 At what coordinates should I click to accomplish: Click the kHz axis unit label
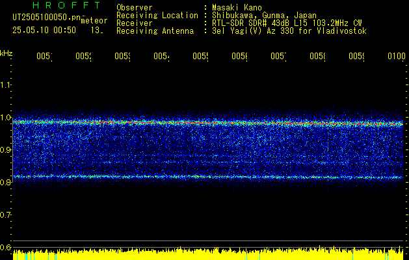(x=7, y=53)
